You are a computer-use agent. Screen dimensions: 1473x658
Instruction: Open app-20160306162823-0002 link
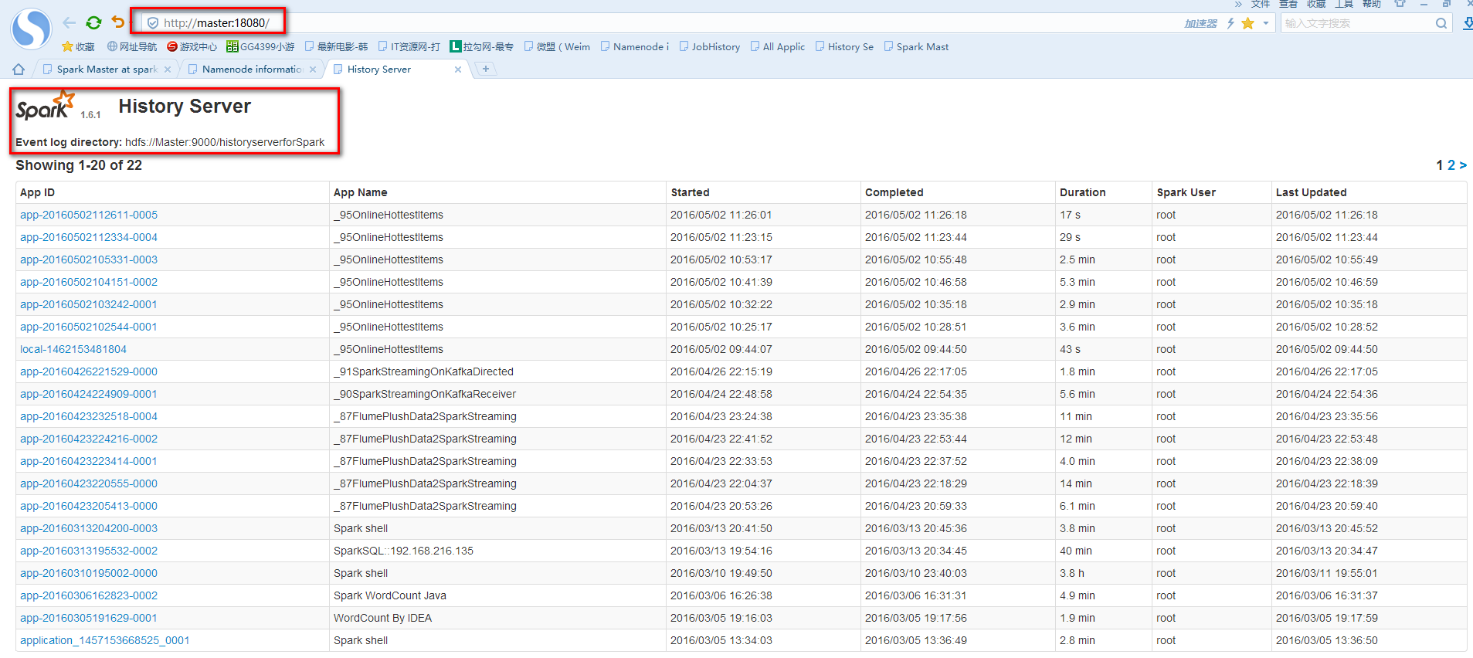[x=89, y=595]
